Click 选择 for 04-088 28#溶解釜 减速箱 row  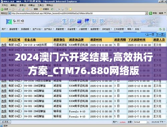tap(4, 86)
